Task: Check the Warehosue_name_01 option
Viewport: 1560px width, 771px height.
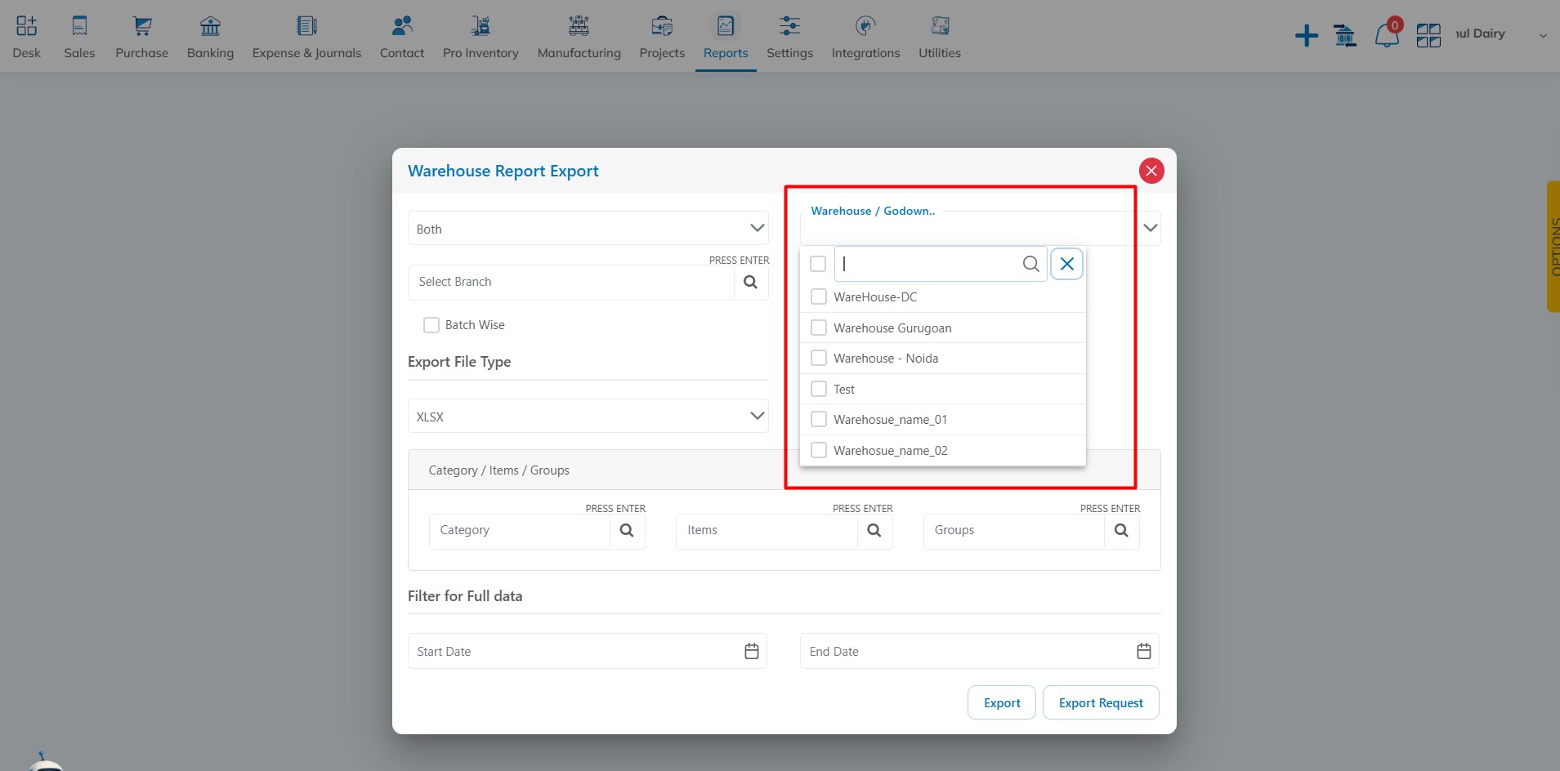Action: pos(819,419)
